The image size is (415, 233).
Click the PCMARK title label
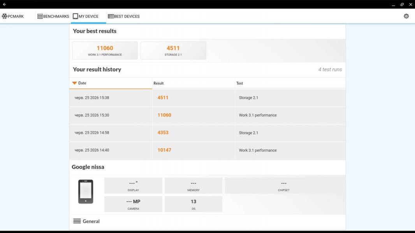pyautogui.click(x=16, y=16)
